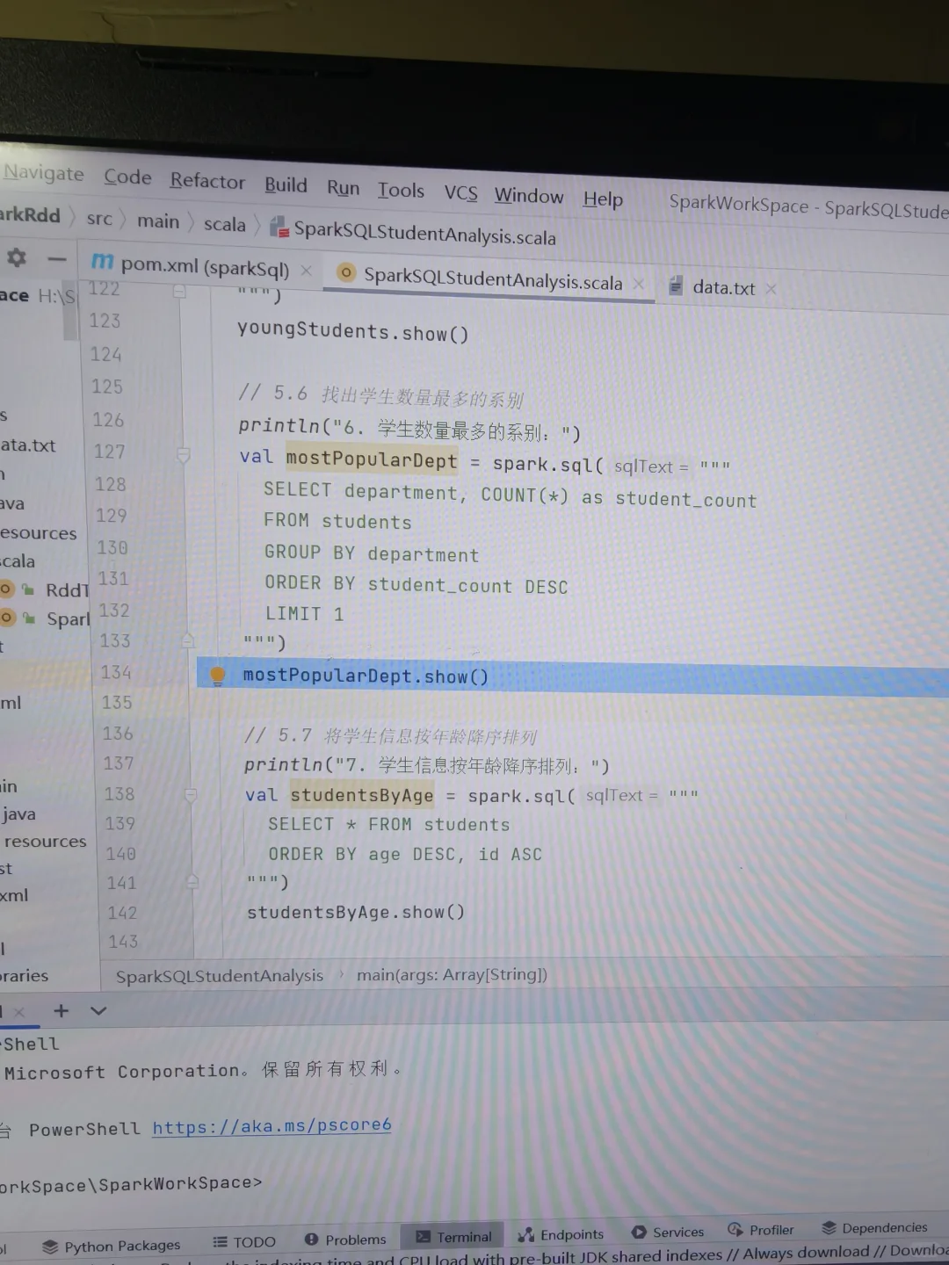The width and height of the screenshot is (949, 1265).
Task: Open the aka.ms/pscore6 link
Action: (x=272, y=1126)
